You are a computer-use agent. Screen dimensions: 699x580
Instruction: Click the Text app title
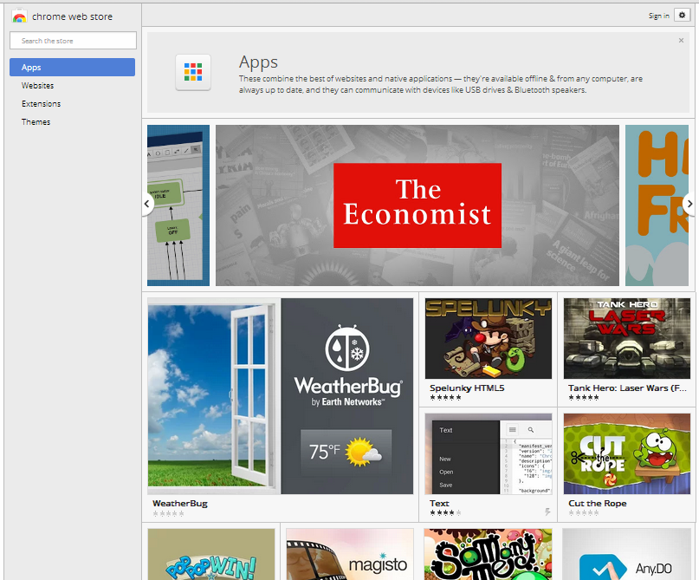(x=439, y=503)
